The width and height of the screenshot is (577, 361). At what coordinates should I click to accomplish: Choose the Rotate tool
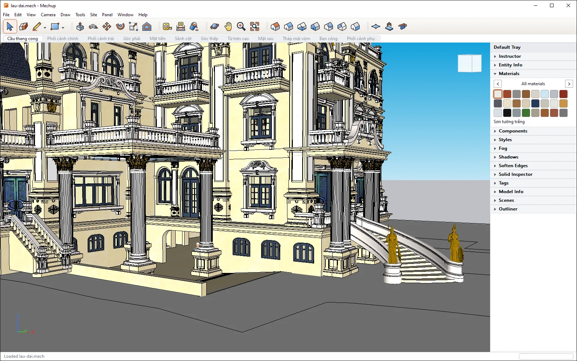point(120,26)
